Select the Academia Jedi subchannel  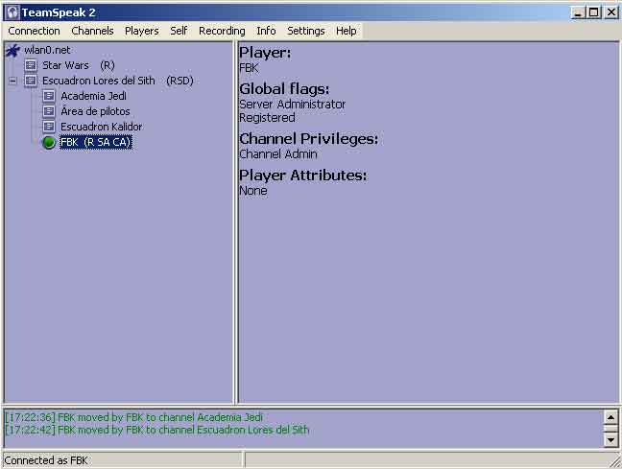click(93, 96)
